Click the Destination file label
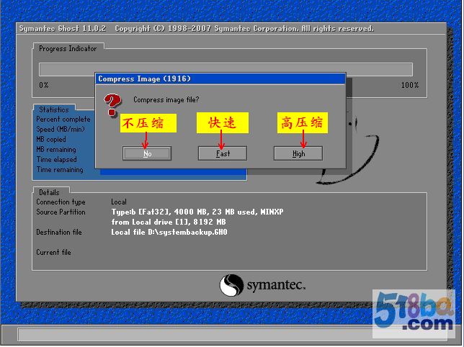The image size is (464, 347). [59, 232]
